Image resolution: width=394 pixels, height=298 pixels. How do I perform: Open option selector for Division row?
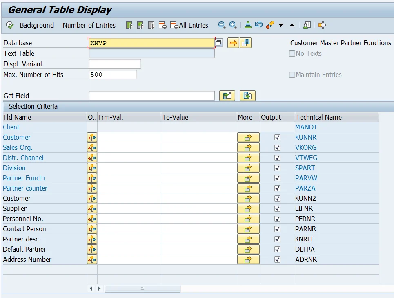92,168
